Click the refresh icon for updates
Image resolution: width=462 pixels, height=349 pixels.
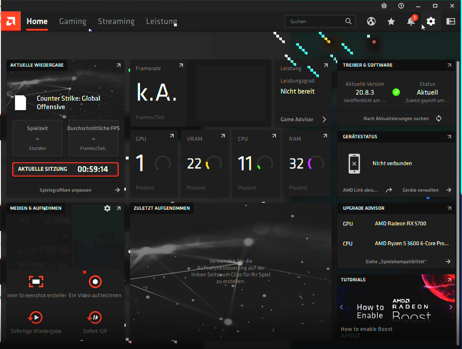tap(439, 118)
